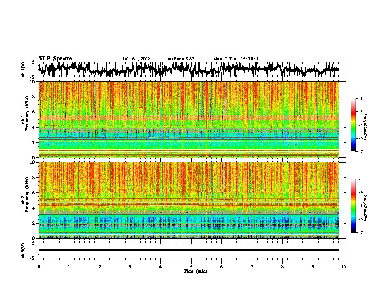Click time axis tick label "8"
This screenshot has width=387, height=299.
pyautogui.click(x=282, y=267)
